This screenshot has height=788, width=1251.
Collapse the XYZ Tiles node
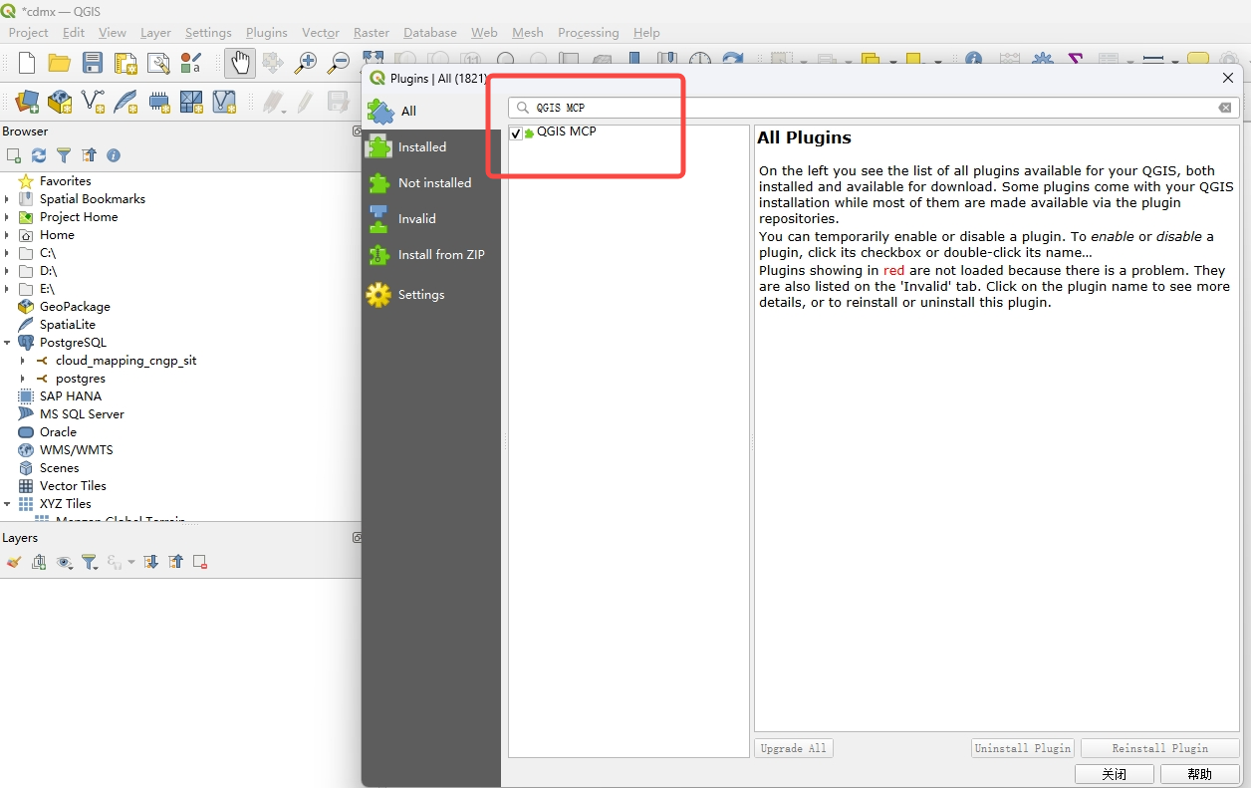7,504
